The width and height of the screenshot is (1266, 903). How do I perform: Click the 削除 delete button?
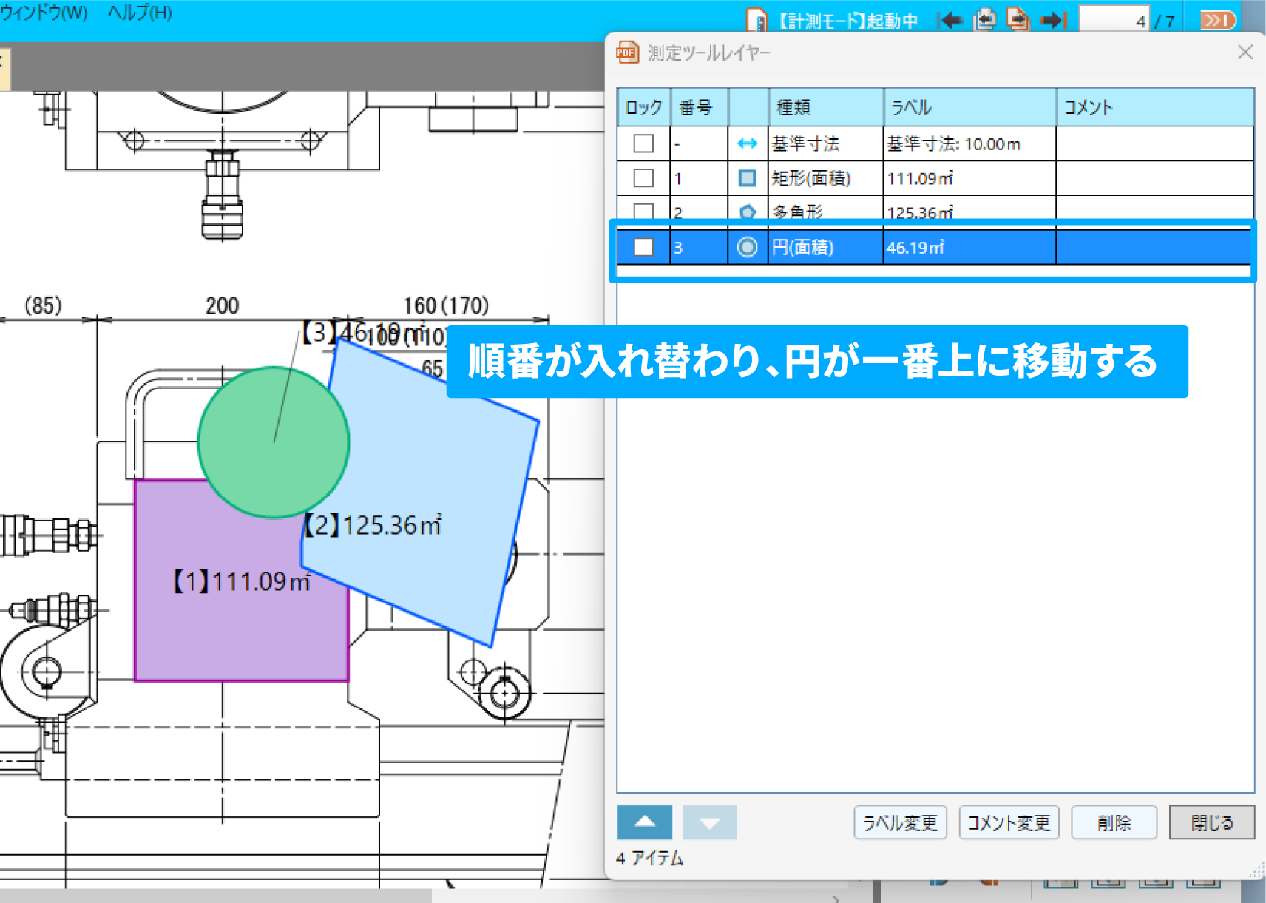tap(1114, 822)
